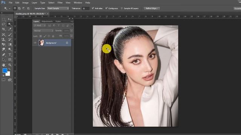Open the Layer menu
This screenshot has height=135, width=241.
(34, 3)
